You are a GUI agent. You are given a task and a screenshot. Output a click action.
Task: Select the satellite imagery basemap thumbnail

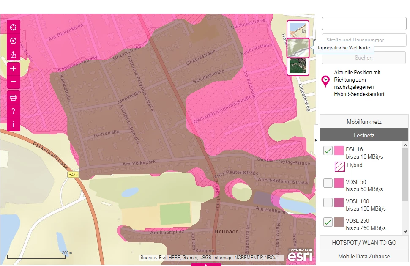tap(298, 66)
